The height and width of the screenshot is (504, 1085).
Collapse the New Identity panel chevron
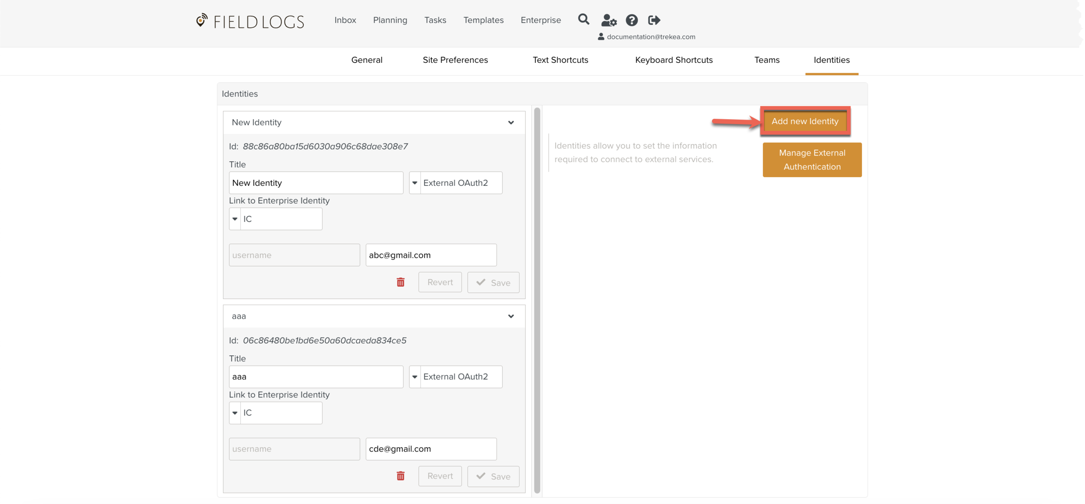511,123
